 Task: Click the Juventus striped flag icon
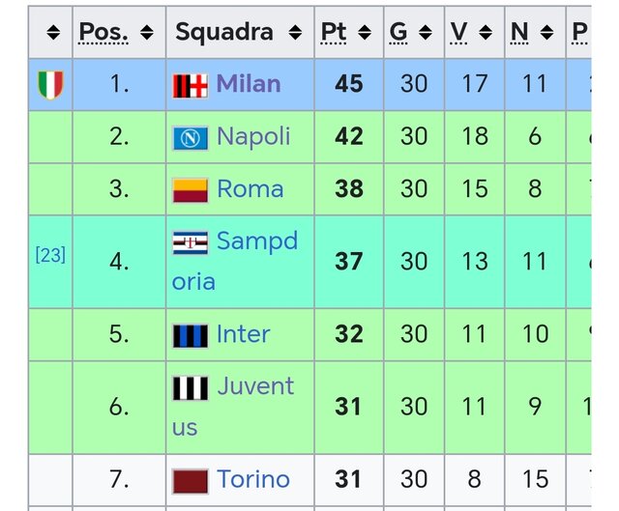(x=191, y=388)
